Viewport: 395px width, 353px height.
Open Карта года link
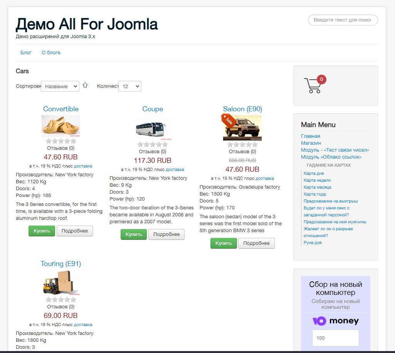pos(314,194)
